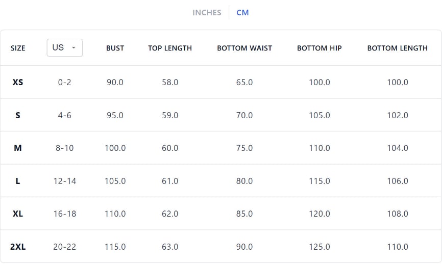Click the 125.0 bottom hip value

(320, 247)
